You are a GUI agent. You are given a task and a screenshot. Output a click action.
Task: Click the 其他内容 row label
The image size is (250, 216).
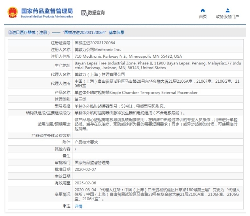click(x=62, y=149)
